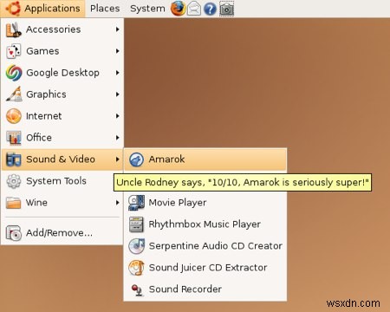Click the Sound Recorder microphone icon
Image resolution: width=390 pixels, height=312 pixels.
[137, 290]
